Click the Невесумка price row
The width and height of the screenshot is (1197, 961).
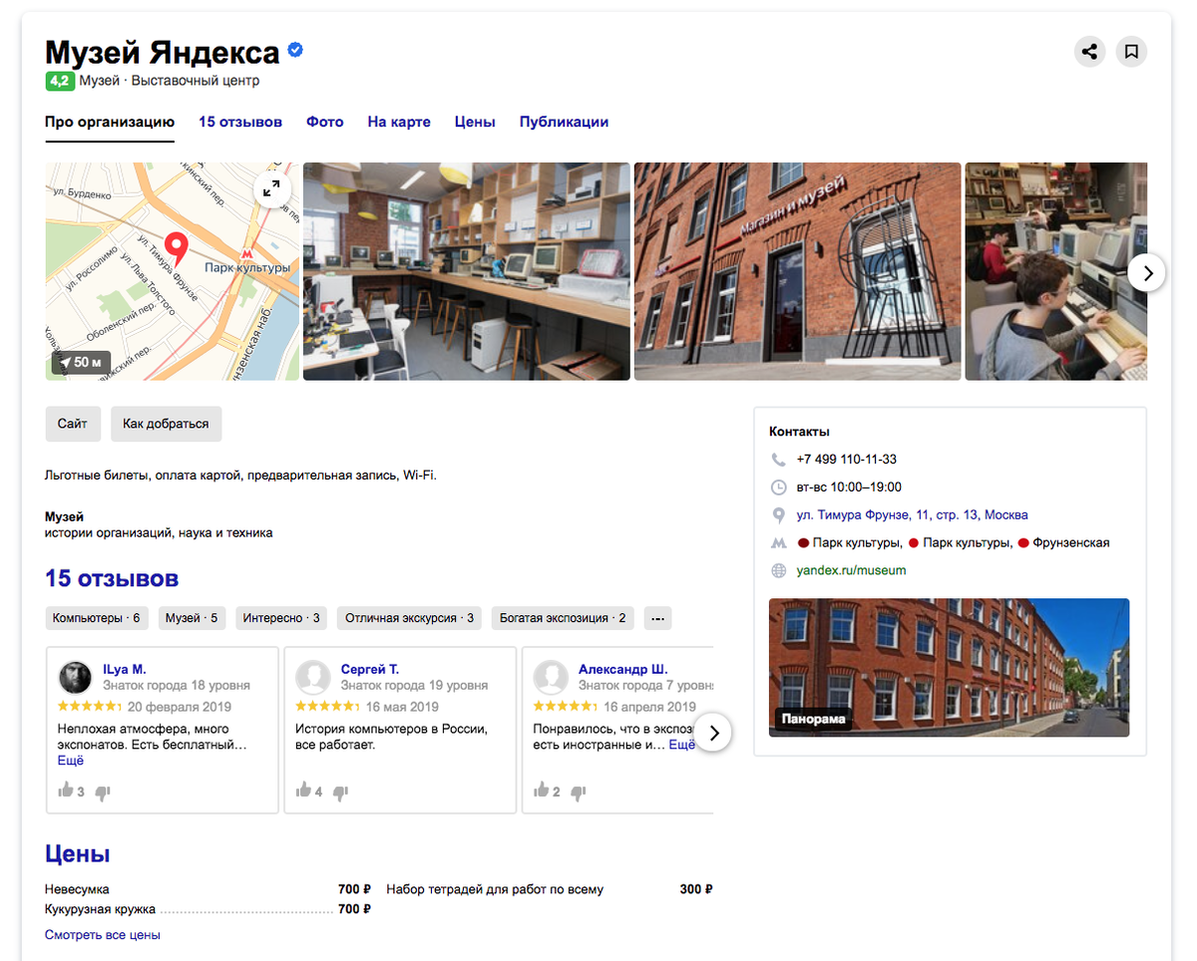coord(207,889)
